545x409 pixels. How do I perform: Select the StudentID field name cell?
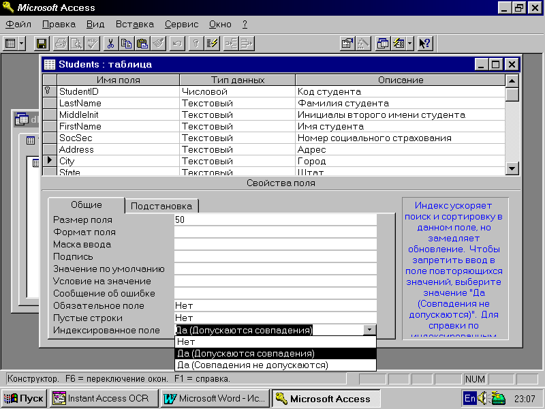pyautogui.click(x=118, y=91)
